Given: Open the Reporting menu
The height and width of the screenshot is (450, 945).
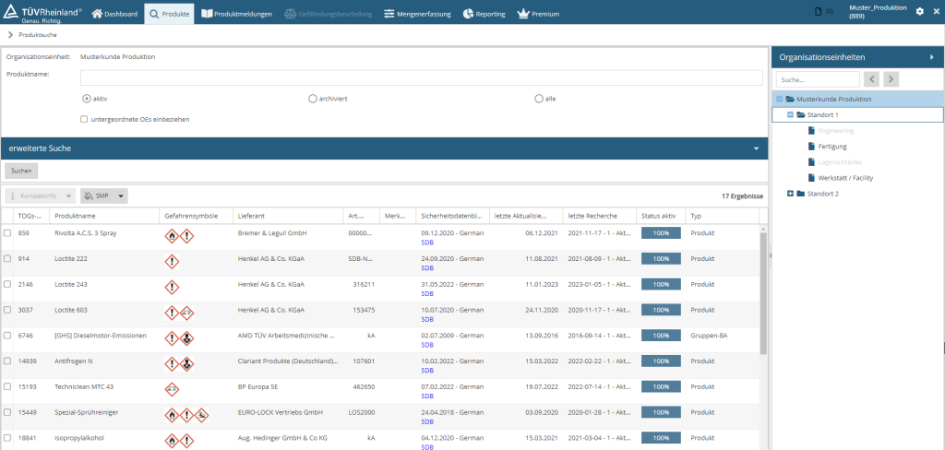Looking at the screenshot, I should click(484, 14).
